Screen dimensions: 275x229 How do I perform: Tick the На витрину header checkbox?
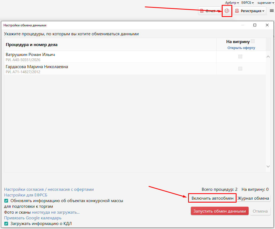coord(253,41)
